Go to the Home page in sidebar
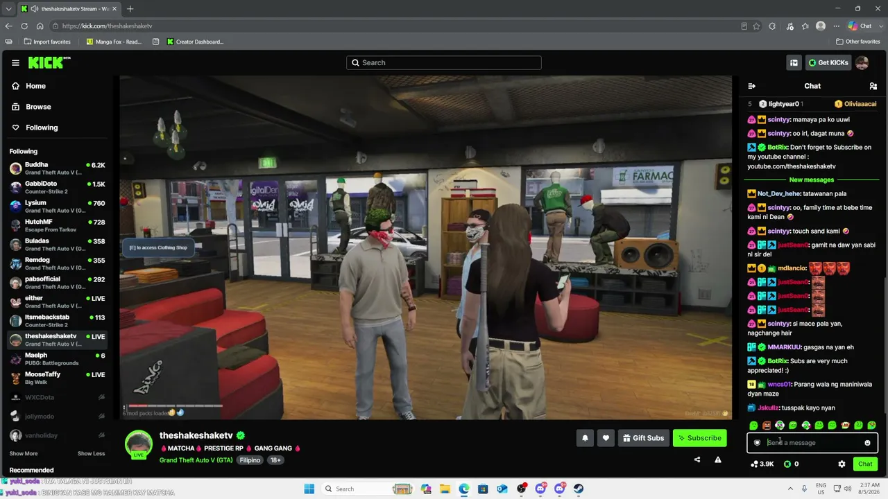Image resolution: width=888 pixels, height=499 pixels. [x=29, y=86]
